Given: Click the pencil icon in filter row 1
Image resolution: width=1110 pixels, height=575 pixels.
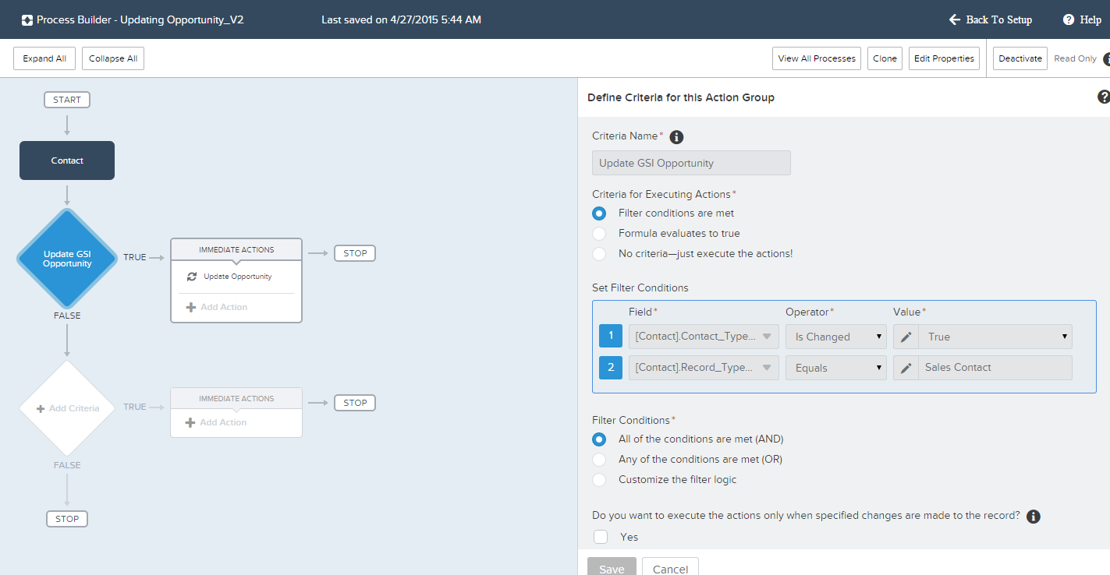Looking at the screenshot, I should pyautogui.click(x=906, y=337).
